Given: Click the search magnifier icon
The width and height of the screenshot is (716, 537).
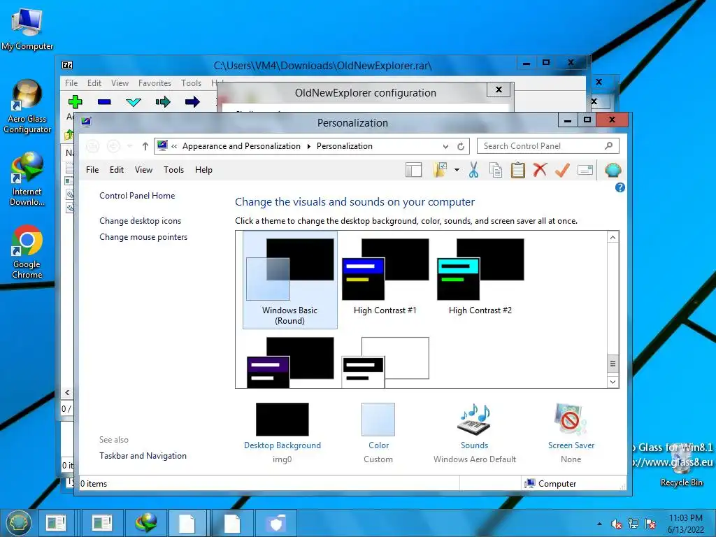Looking at the screenshot, I should 609,146.
